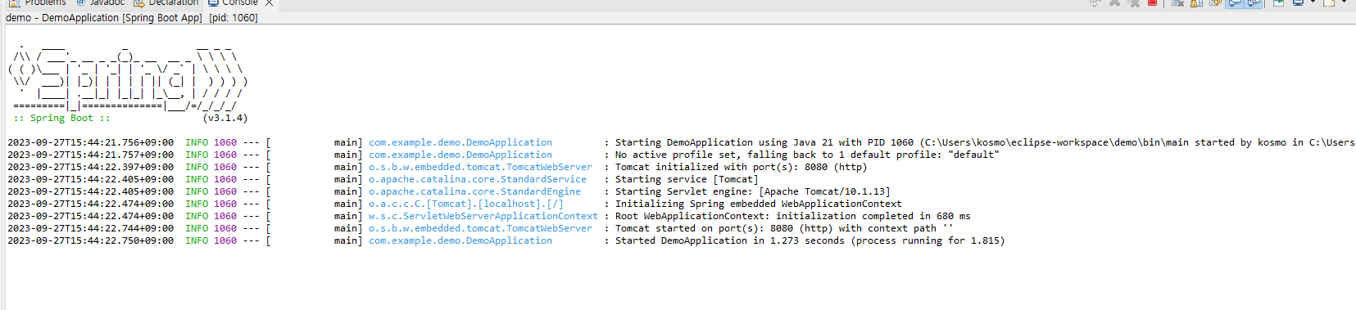This screenshot has width=1356, height=310.
Task: Click timestamp 2023-09-27T15:44:21.756+09:00
Action: [x=91, y=142]
